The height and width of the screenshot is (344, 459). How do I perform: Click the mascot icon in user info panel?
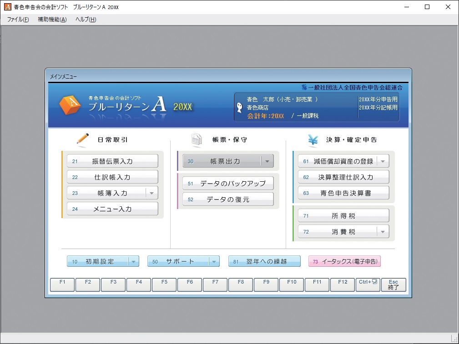pos(240,108)
